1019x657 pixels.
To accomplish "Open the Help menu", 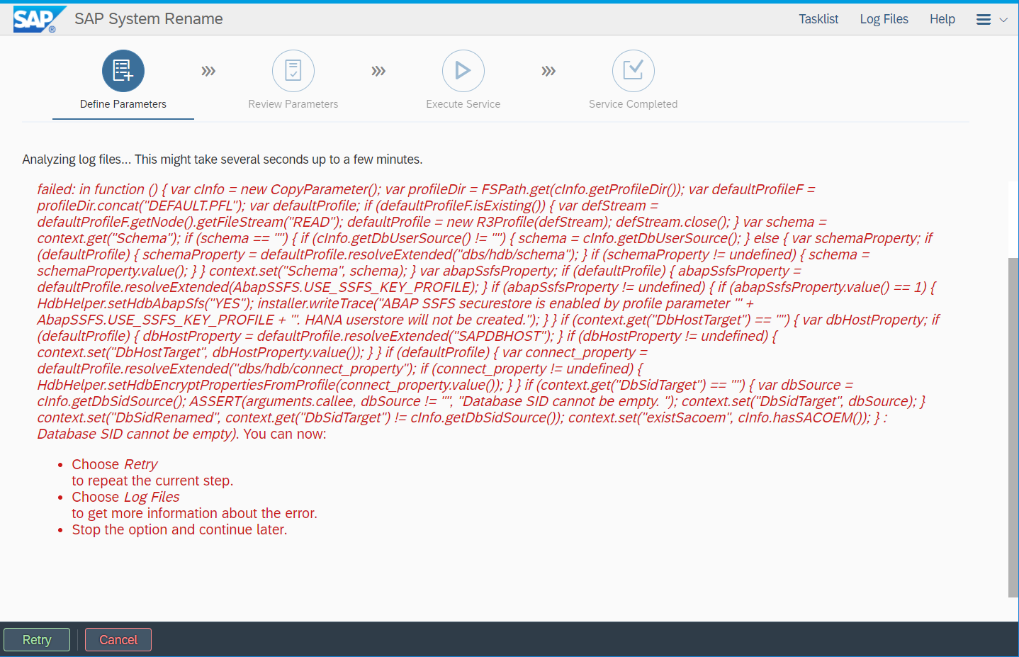I will click(942, 19).
